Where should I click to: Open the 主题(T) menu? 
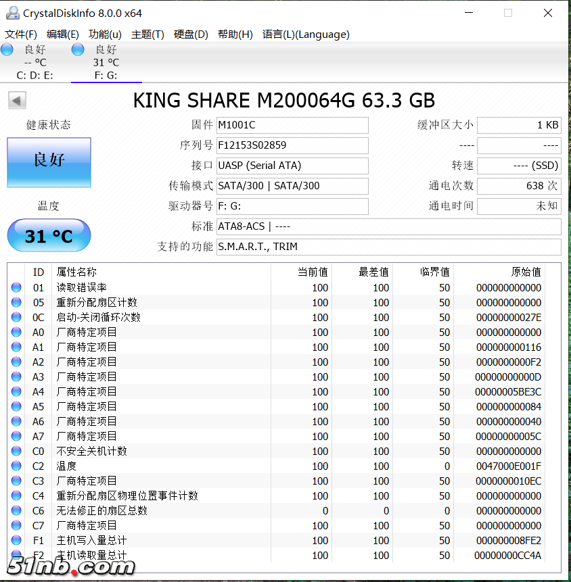tap(147, 34)
